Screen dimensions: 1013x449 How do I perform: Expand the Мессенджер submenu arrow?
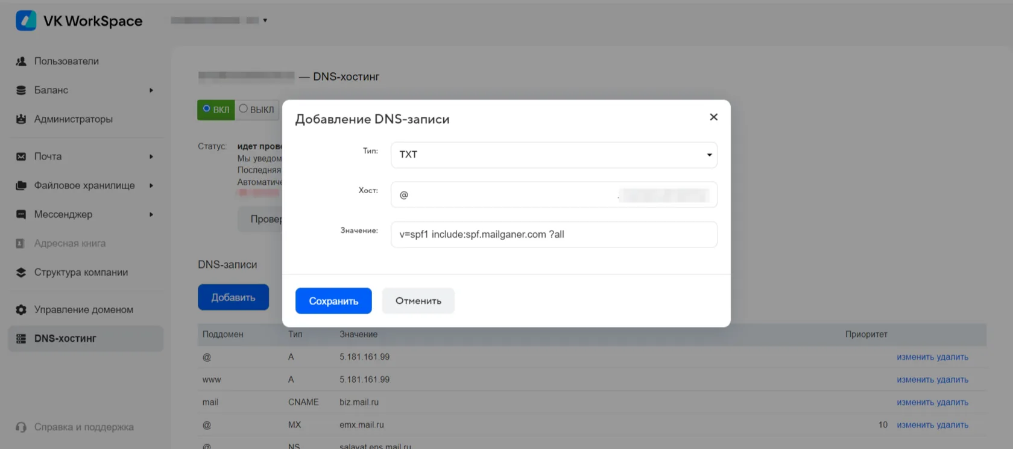coord(151,214)
